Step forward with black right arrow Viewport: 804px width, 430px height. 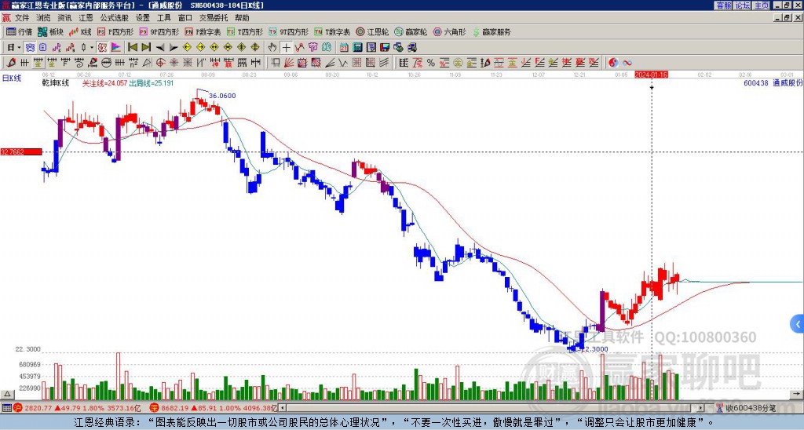point(174,47)
